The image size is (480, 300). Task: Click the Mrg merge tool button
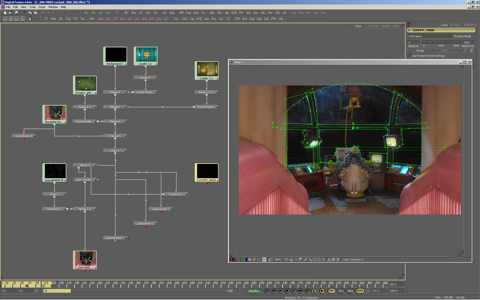click(x=172, y=13)
